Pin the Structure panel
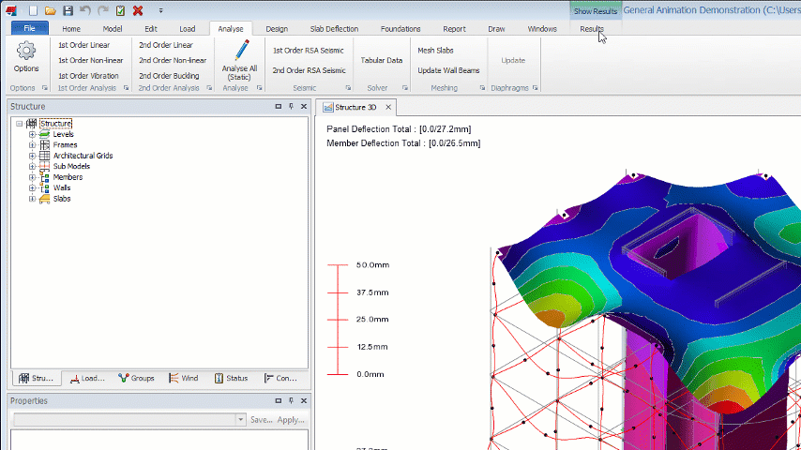 [x=291, y=107]
